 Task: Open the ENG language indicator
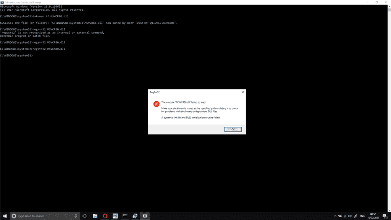[x=362, y=216]
